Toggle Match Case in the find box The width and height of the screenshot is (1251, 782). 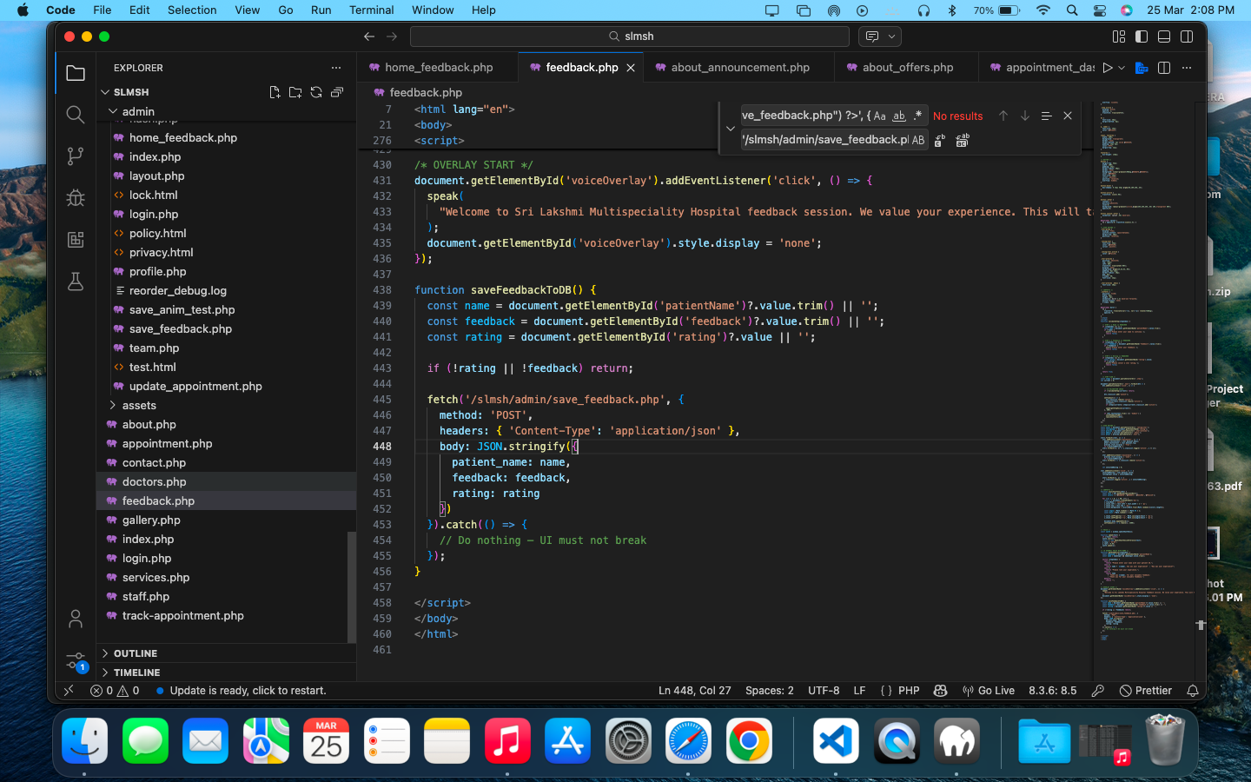tap(880, 116)
